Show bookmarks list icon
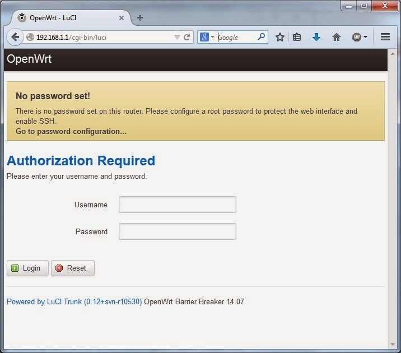 297,38
